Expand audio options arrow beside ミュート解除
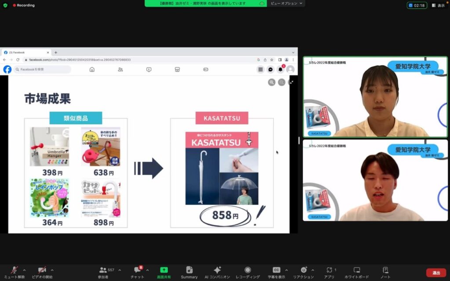Viewport: 450px width, 281px height. [x=24, y=270]
